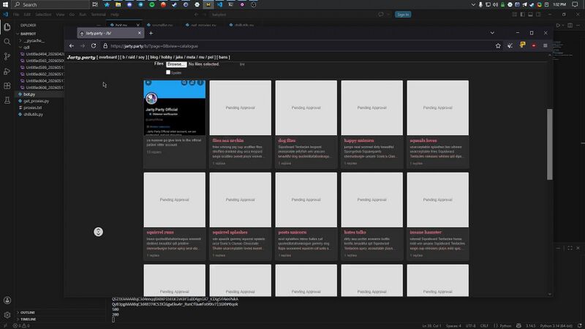Open a new browser tab with plus
Screen dimensions: 585x329
point(151,33)
